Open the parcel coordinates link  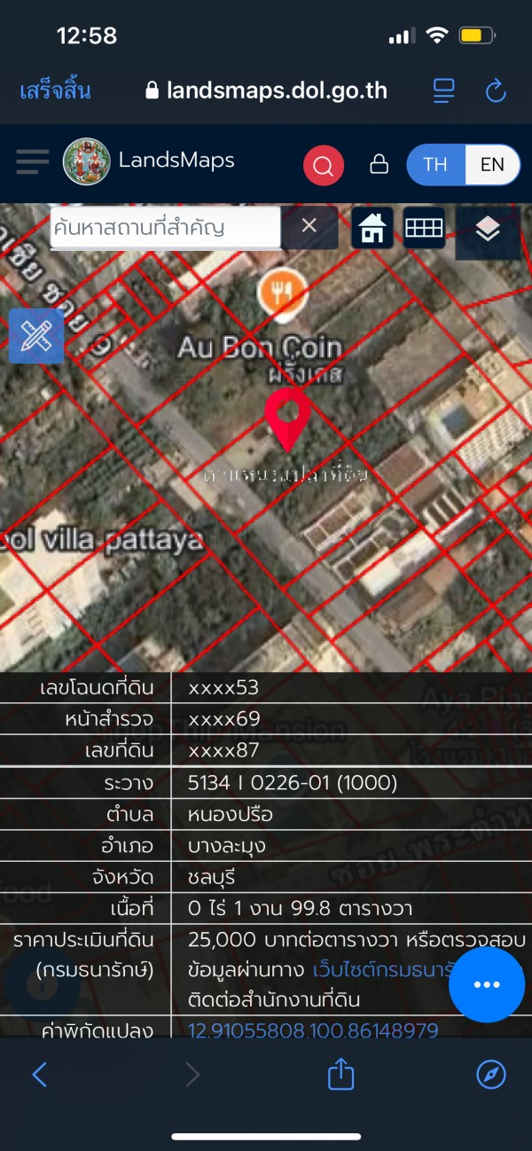[x=313, y=1030]
